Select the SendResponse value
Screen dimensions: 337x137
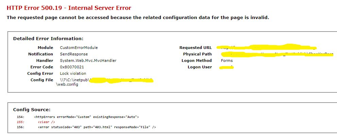coord(74,54)
